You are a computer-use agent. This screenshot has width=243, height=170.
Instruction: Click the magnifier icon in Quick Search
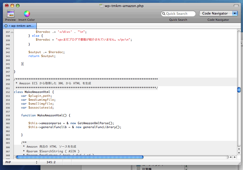(x=164, y=14)
